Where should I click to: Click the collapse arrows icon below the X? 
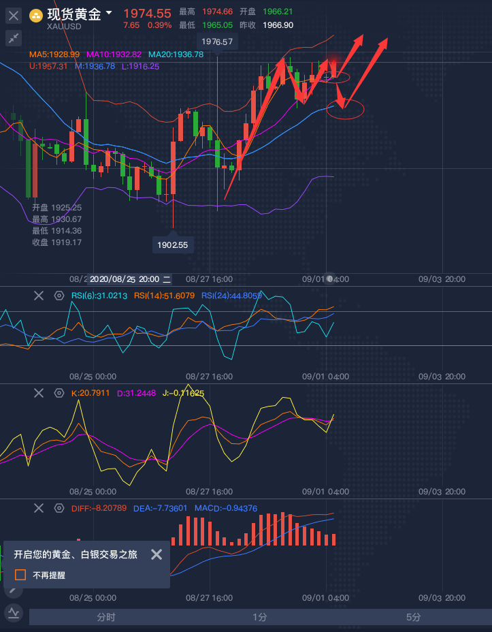tap(13, 39)
